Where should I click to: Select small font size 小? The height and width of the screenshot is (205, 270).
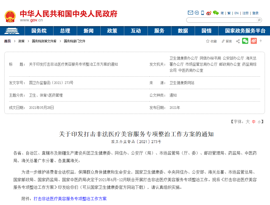coord(259,122)
